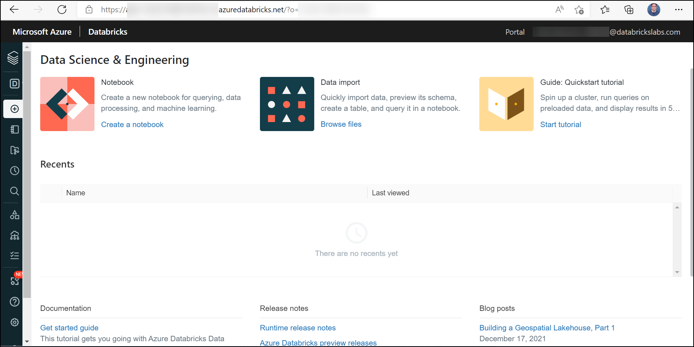The image size is (694, 347).
Task: Open the Data shapes icon in sidebar
Action: click(x=14, y=215)
